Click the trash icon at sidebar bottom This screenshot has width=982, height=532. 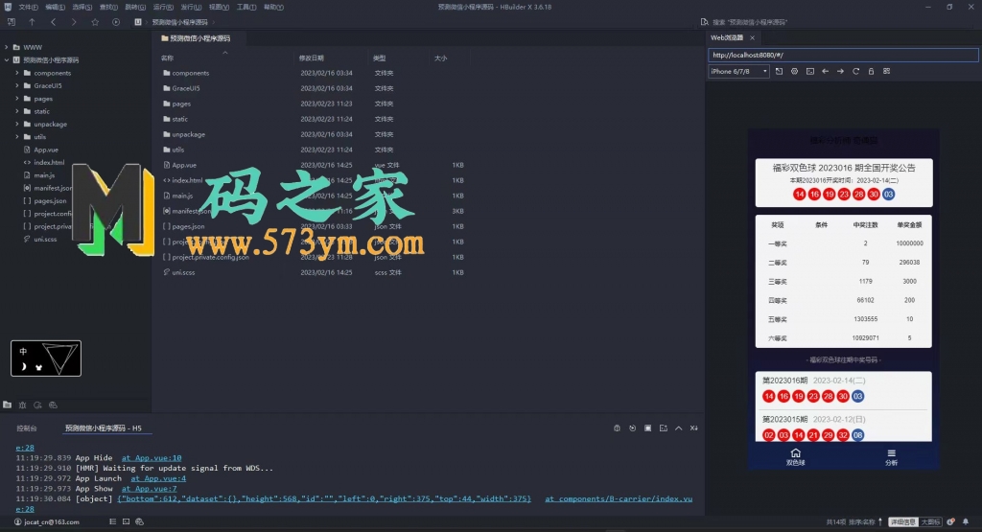point(23,405)
